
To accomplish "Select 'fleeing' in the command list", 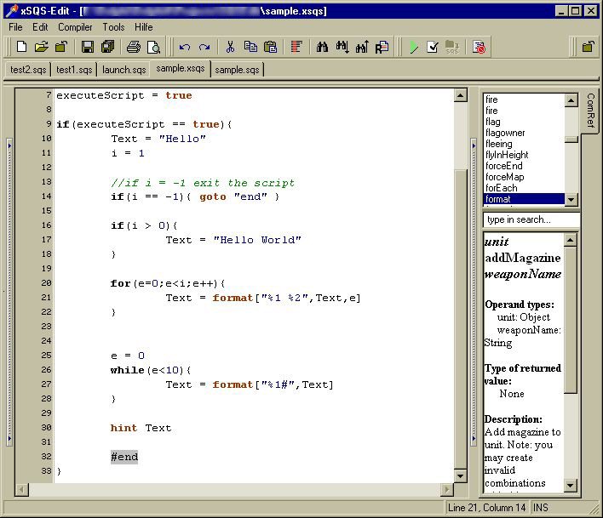I will point(524,144).
